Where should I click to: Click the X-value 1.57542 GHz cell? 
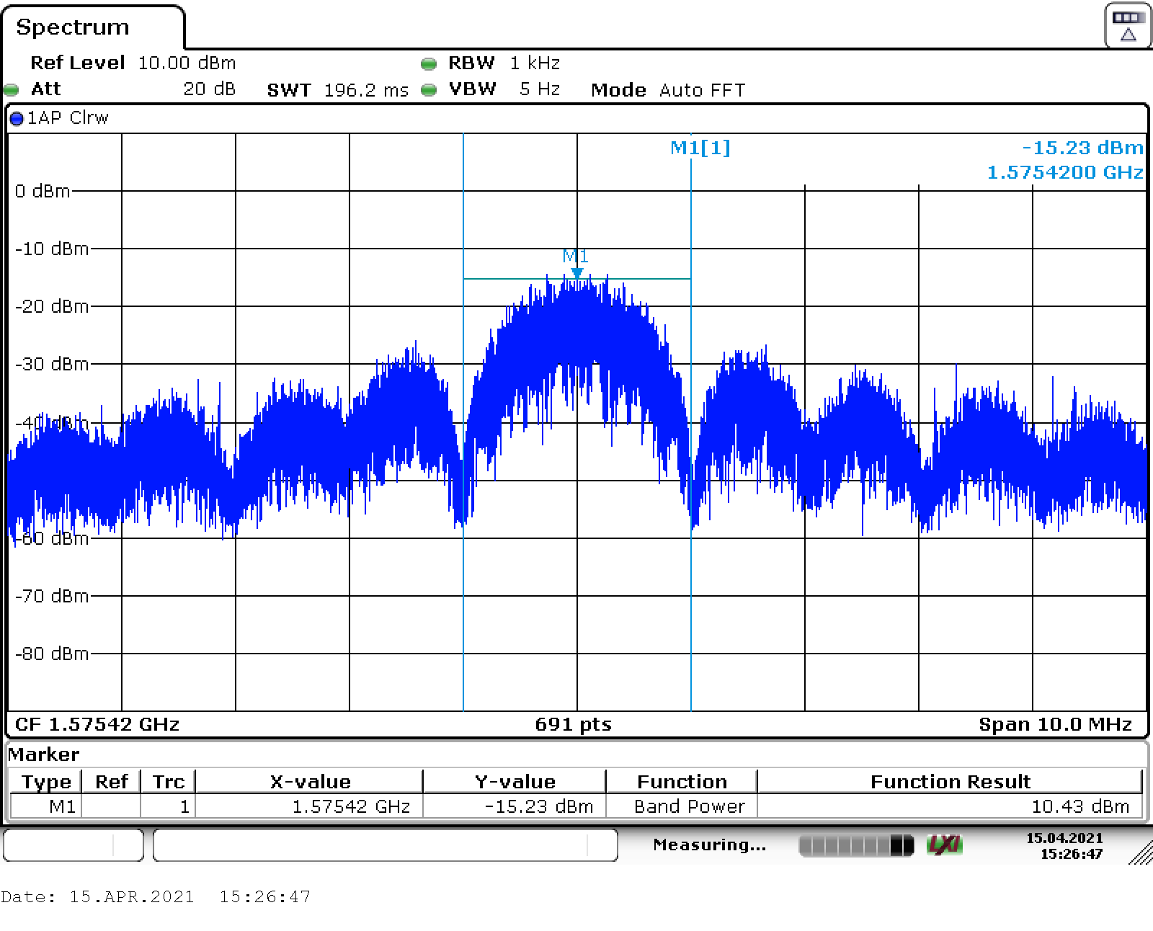[x=350, y=806]
